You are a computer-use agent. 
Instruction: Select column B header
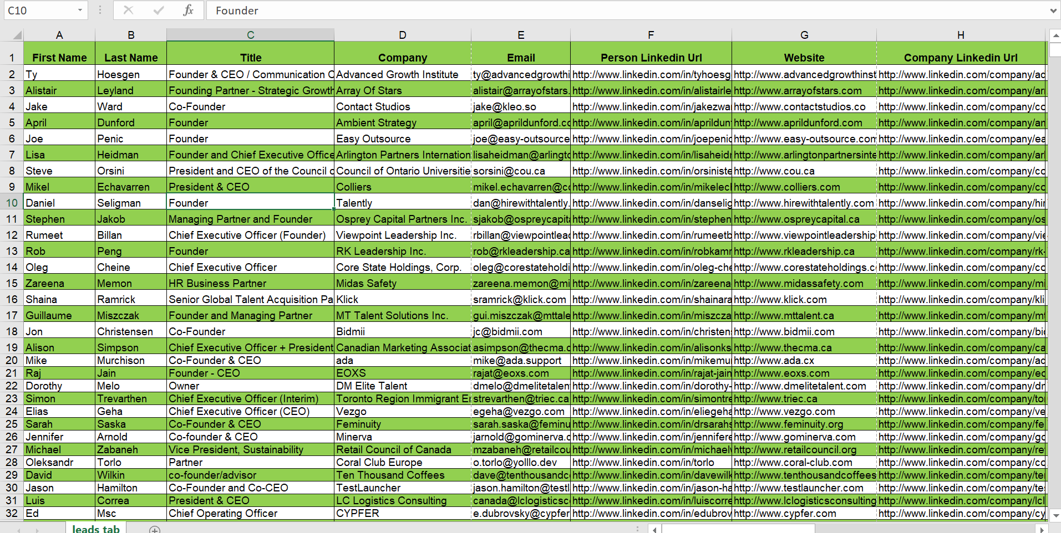coord(131,35)
